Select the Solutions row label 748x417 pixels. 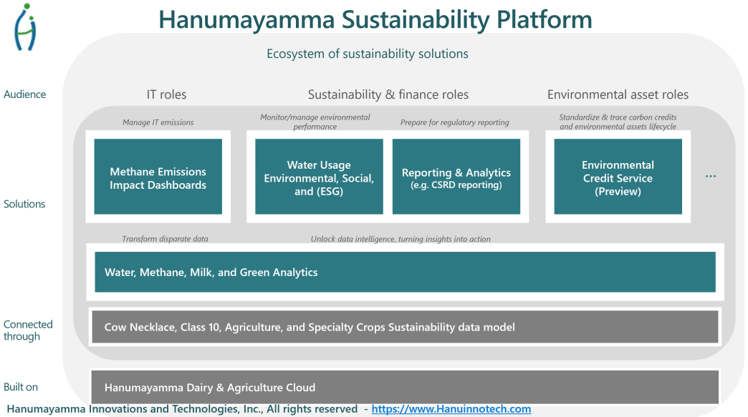(x=24, y=204)
